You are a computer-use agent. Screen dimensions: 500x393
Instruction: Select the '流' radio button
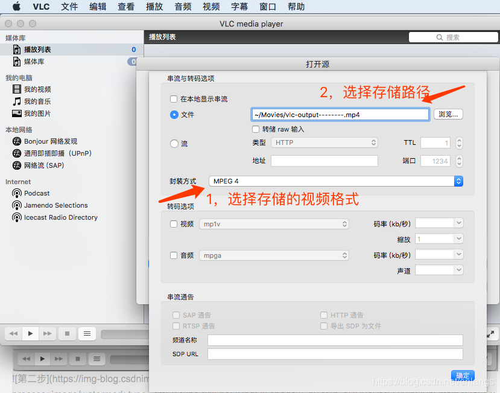tap(174, 143)
